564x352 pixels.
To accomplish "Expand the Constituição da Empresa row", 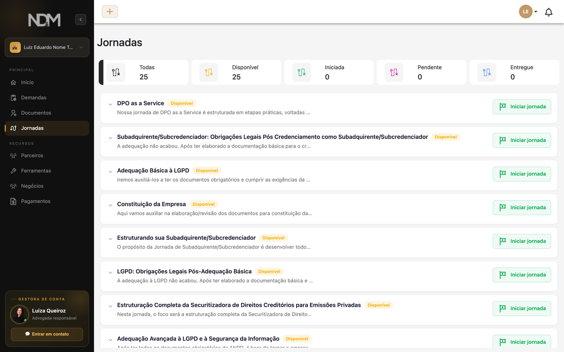I will click(x=110, y=206).
